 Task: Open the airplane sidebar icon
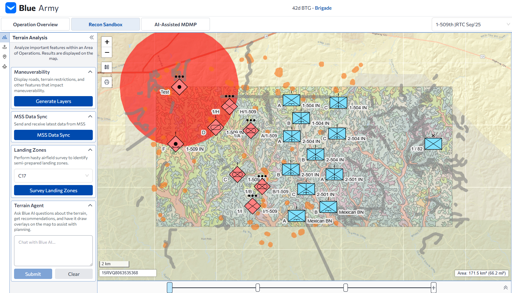tap(5, 66)
